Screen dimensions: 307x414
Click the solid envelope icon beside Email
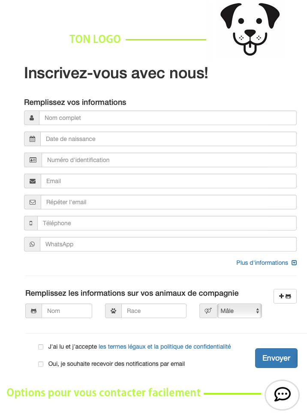point(33,181)
